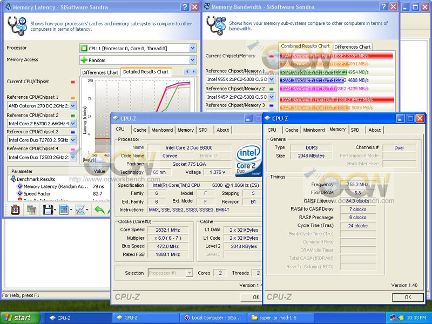
Task: Switch to second CPU-Z taskbar button
Action: [x=145, y=318]
